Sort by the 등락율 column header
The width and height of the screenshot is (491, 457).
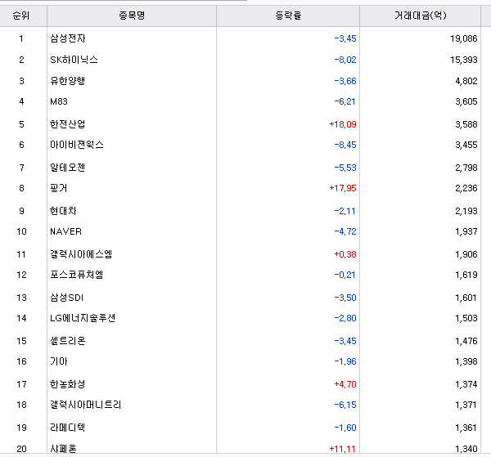288,16
